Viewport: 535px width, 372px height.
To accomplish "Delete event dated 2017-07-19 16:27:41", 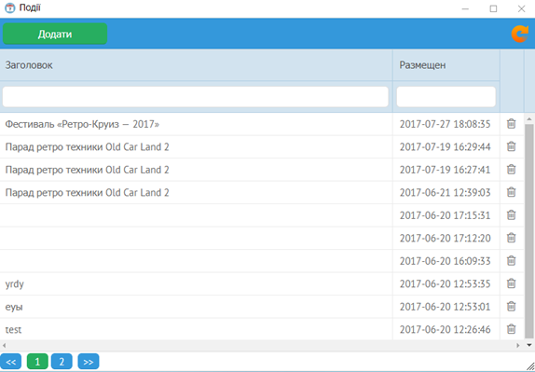I will coord(511,170).
